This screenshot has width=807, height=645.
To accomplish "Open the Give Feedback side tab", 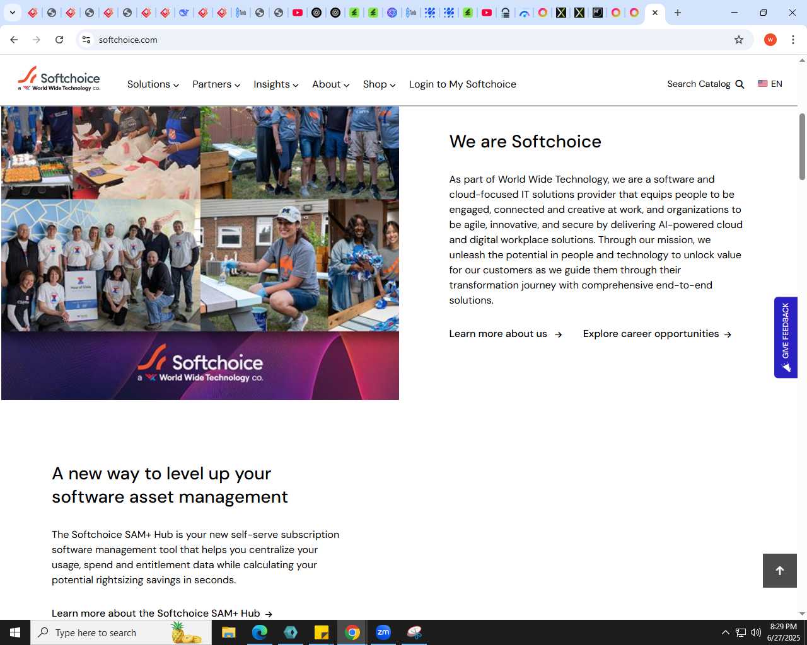I will [x=786, y=338].
